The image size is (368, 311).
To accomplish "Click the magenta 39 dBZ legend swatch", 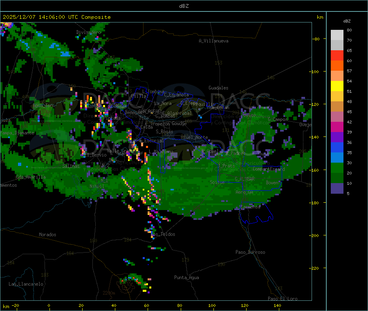I will (337, 127).
